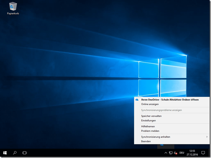
Task: Click the network icon in system tray
Action: tap(171, 153)
